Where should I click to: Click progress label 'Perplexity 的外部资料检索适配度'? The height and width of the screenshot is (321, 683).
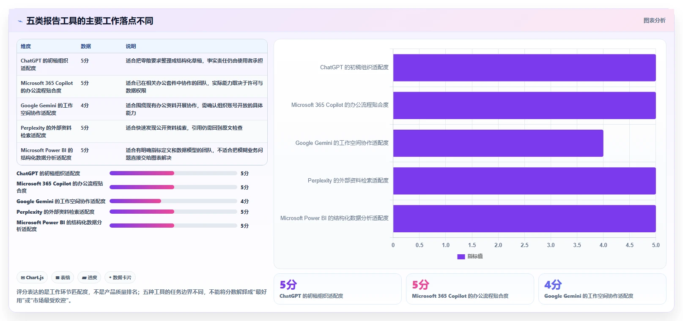55,212
